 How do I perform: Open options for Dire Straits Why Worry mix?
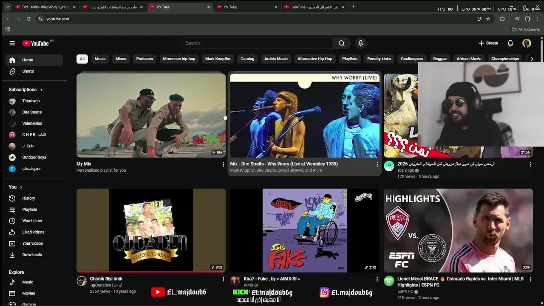pyautogui.click(x=377, y=164)
